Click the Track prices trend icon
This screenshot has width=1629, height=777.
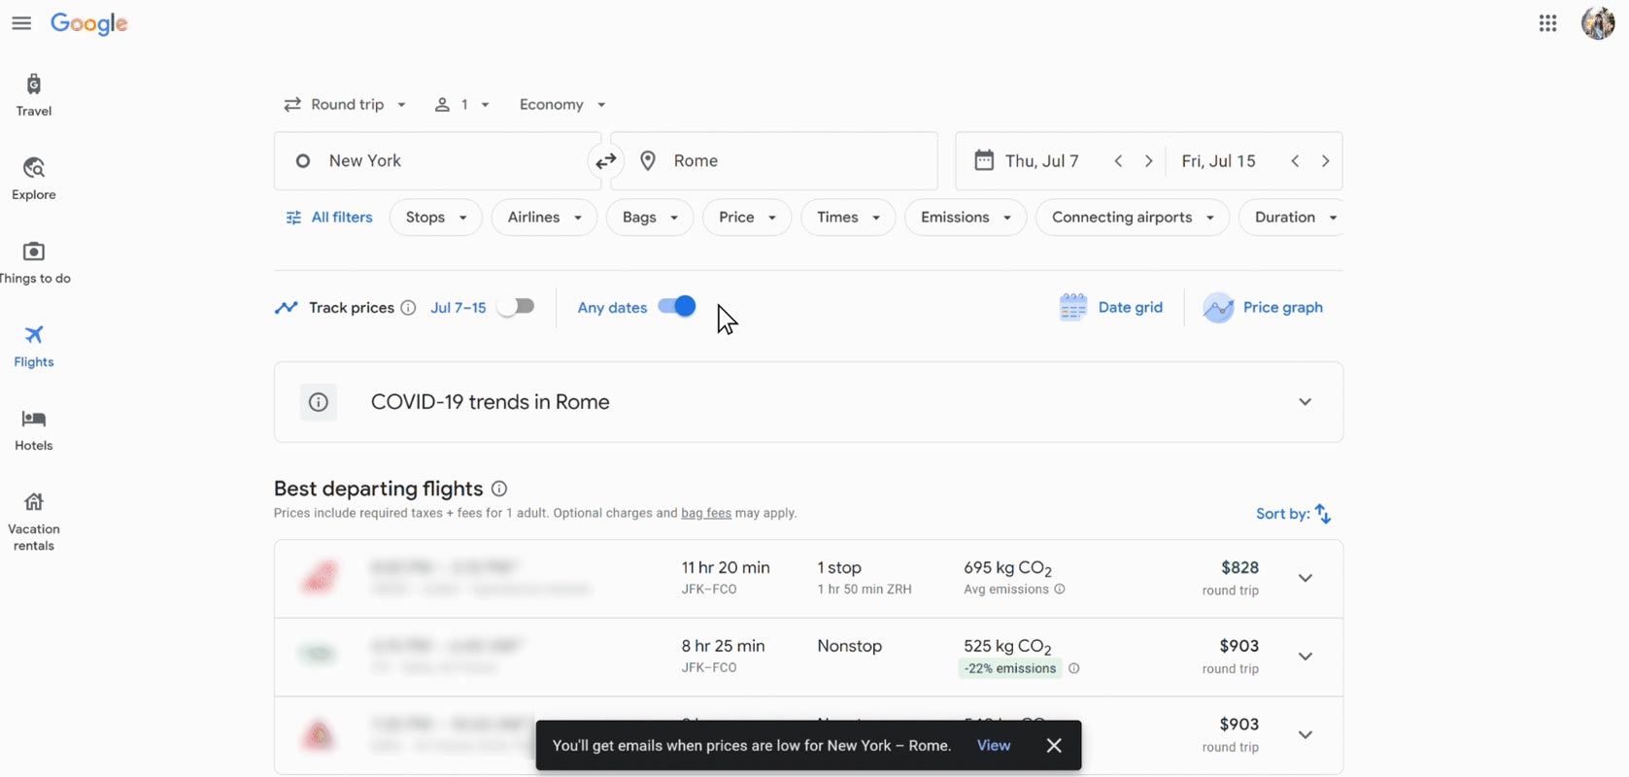[x=286, y=308]
